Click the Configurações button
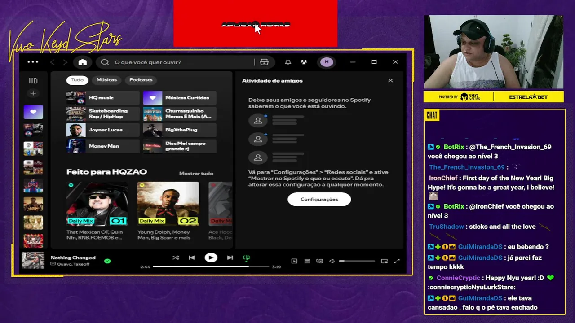Viewport: 575px width, 323px height. point(319,199)
